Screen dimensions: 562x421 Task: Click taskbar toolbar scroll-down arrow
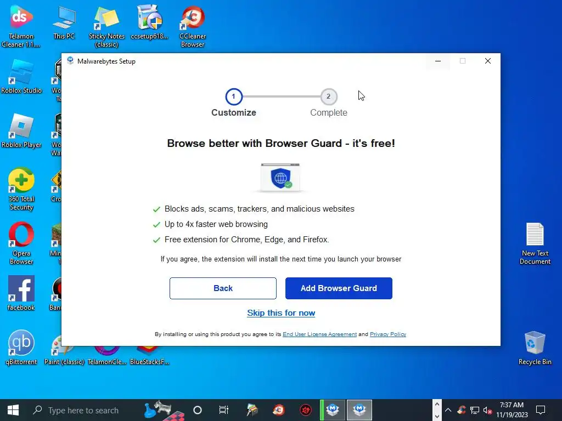click(437, 416)
